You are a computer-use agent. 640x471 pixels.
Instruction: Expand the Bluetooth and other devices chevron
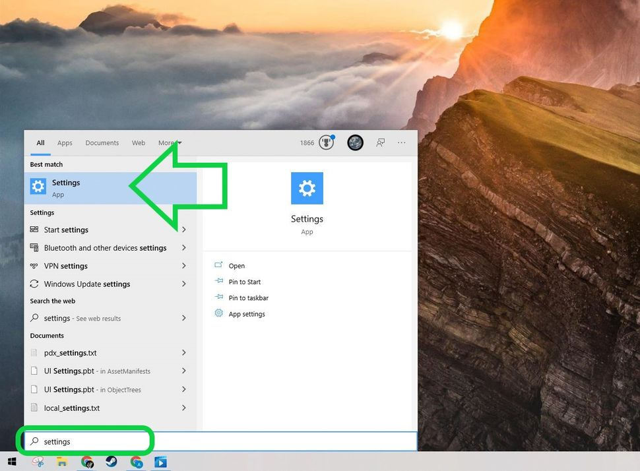[x=184, y=248]
